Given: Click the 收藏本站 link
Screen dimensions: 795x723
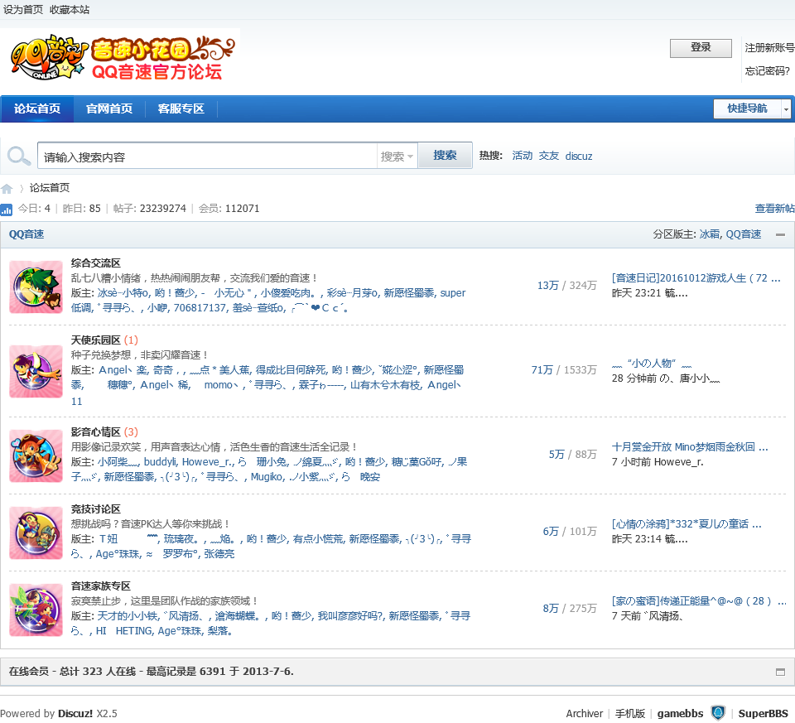Looking at the screenshot, I should [70, 10].
